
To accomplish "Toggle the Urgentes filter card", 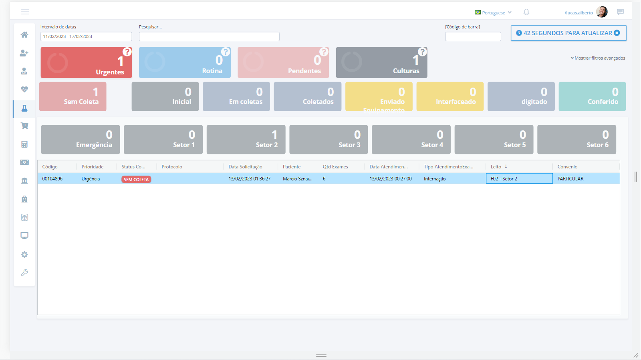I will click(86, 63).
